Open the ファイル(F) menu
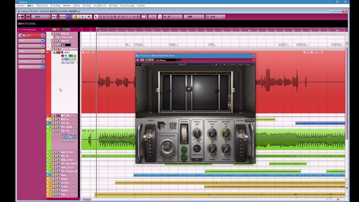359x202 pixels. (x=20, y=6)
